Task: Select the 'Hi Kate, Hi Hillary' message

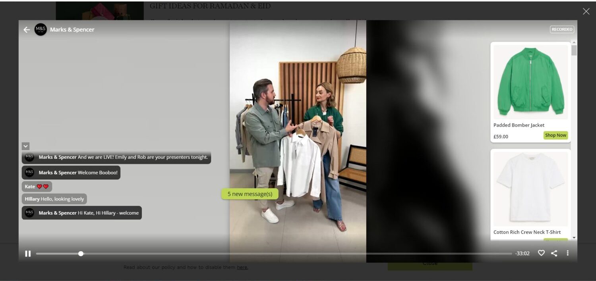Action: pyautogui.click(x=82, y=213)
